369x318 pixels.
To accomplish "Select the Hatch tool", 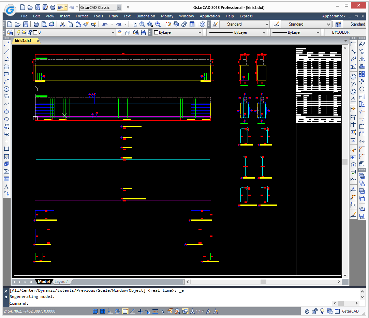I will [6, 149].
